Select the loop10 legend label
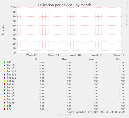The width and height of the screenshot is (129, 118). coord(11,72)
